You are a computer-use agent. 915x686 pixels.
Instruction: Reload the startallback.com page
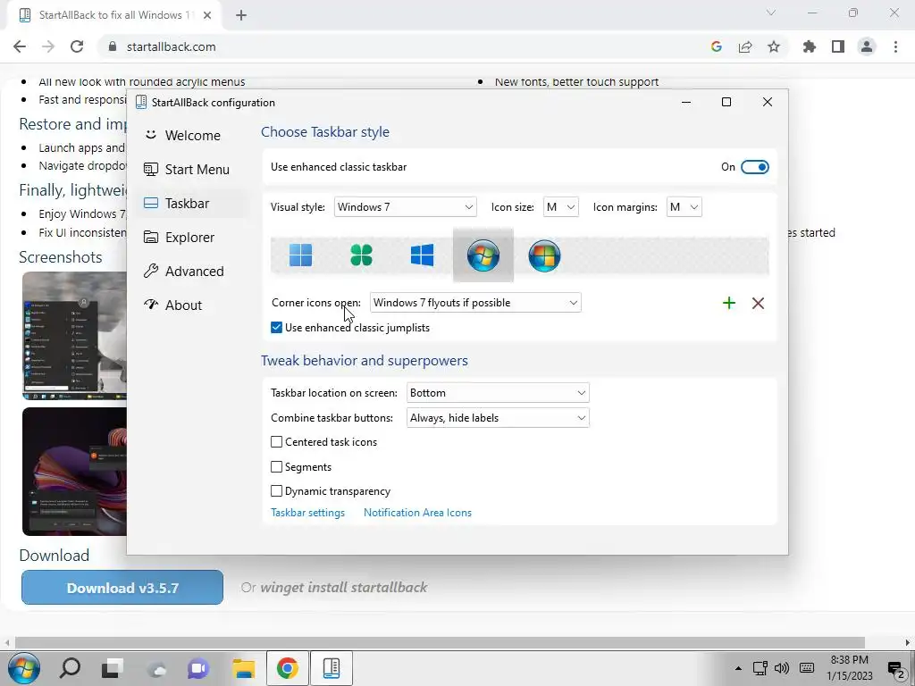point(77,46)
